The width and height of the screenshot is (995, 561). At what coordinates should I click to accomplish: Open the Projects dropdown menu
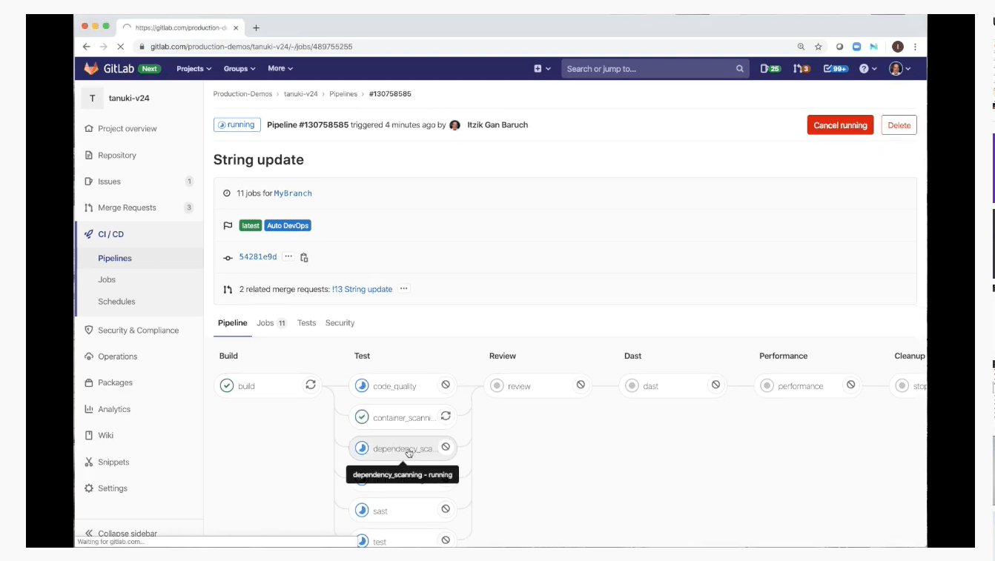[x=194, y=69]
